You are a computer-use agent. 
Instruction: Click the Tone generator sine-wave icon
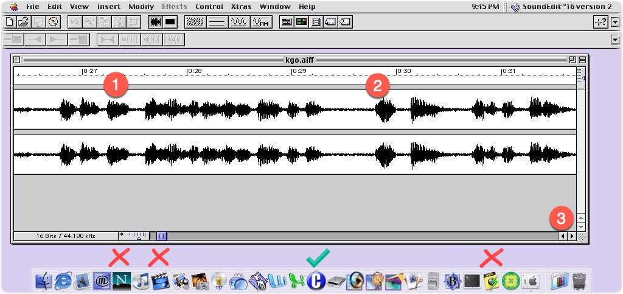(238, 22)
